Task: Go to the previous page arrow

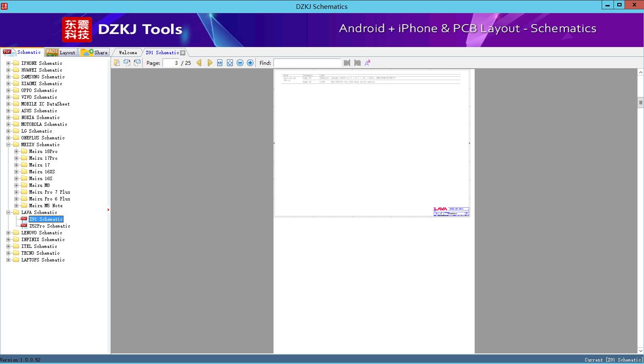Action: pyautogui.click(x=199, y=63)
